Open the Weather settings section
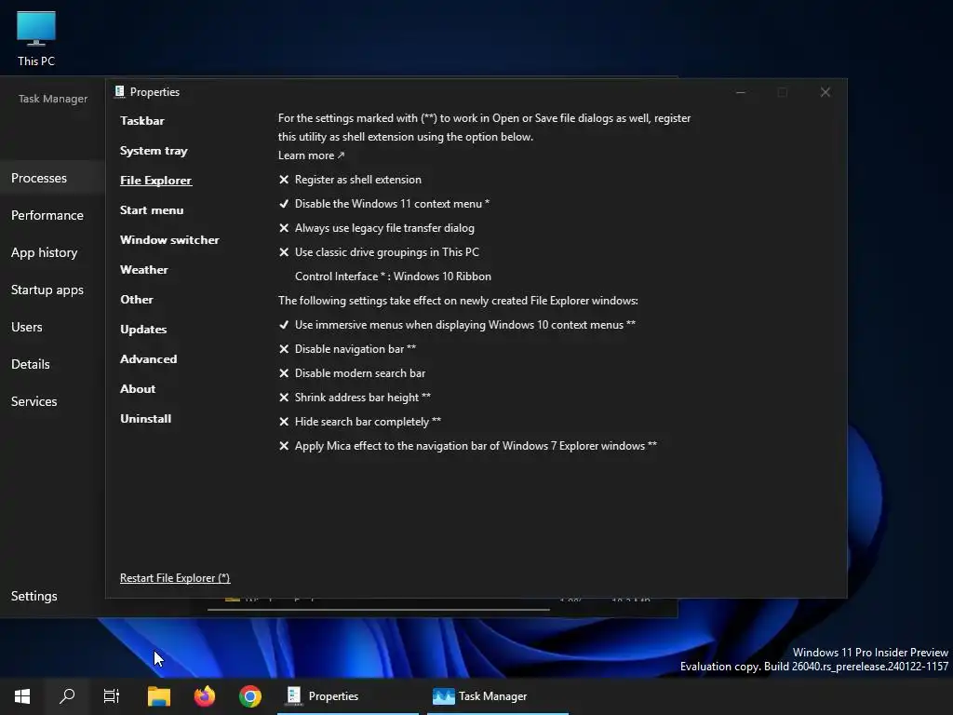Screen dimensions: 953x715 (144, 269)
